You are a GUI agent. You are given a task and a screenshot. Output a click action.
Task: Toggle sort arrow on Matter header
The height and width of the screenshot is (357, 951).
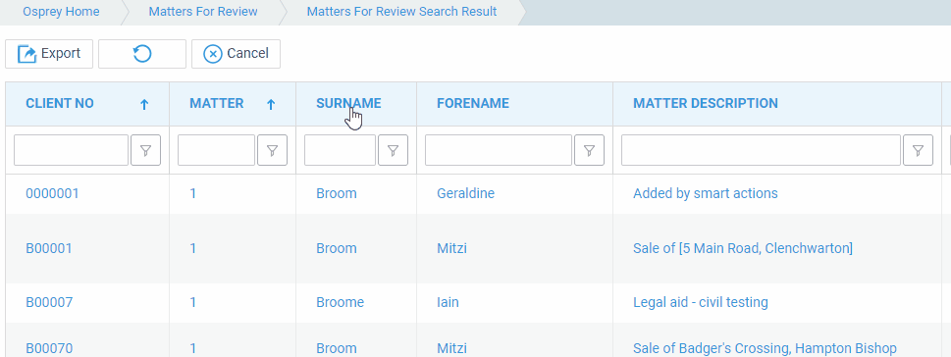click(271, 104)
